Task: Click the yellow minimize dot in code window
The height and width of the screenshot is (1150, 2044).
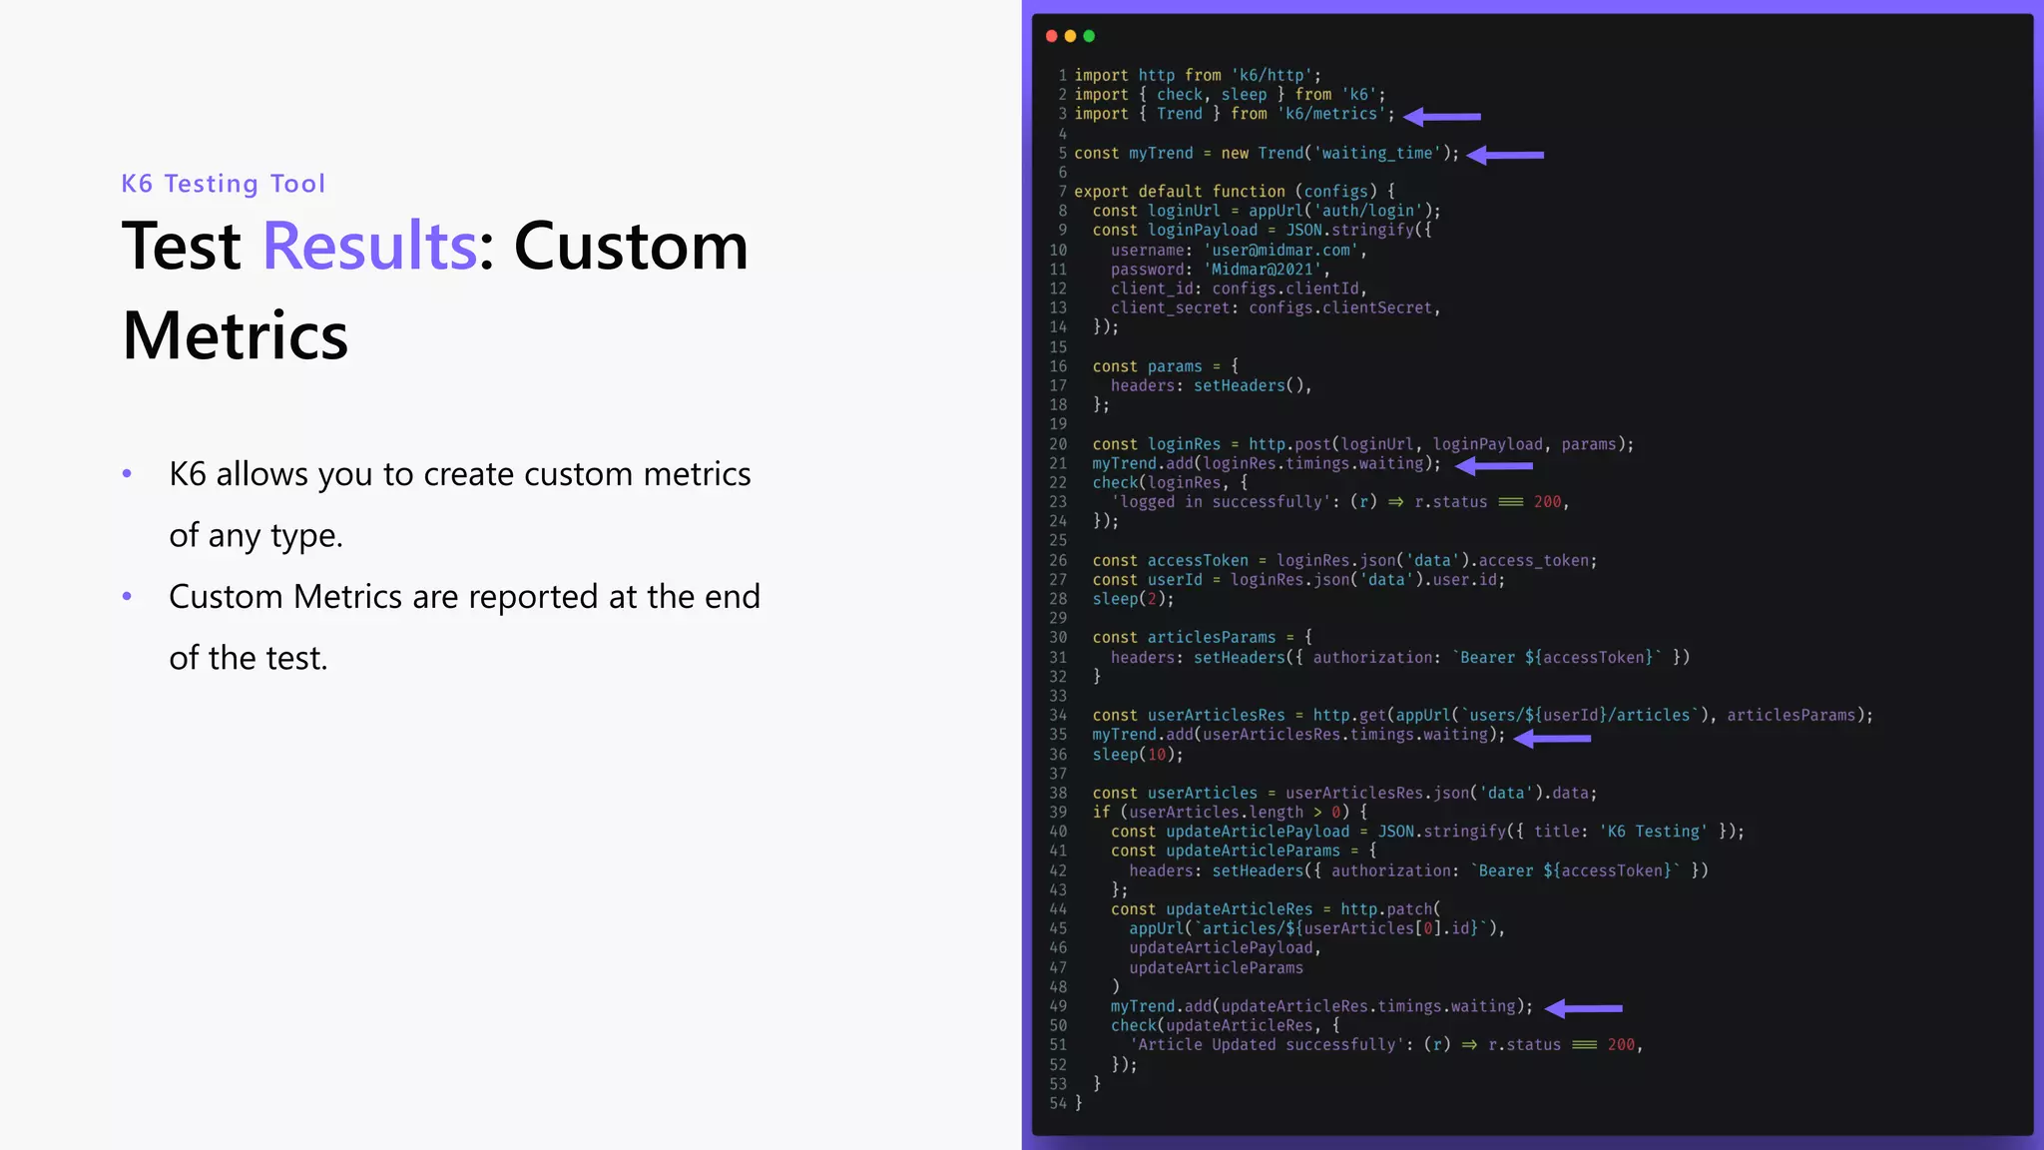Action: coord(1070,36)
